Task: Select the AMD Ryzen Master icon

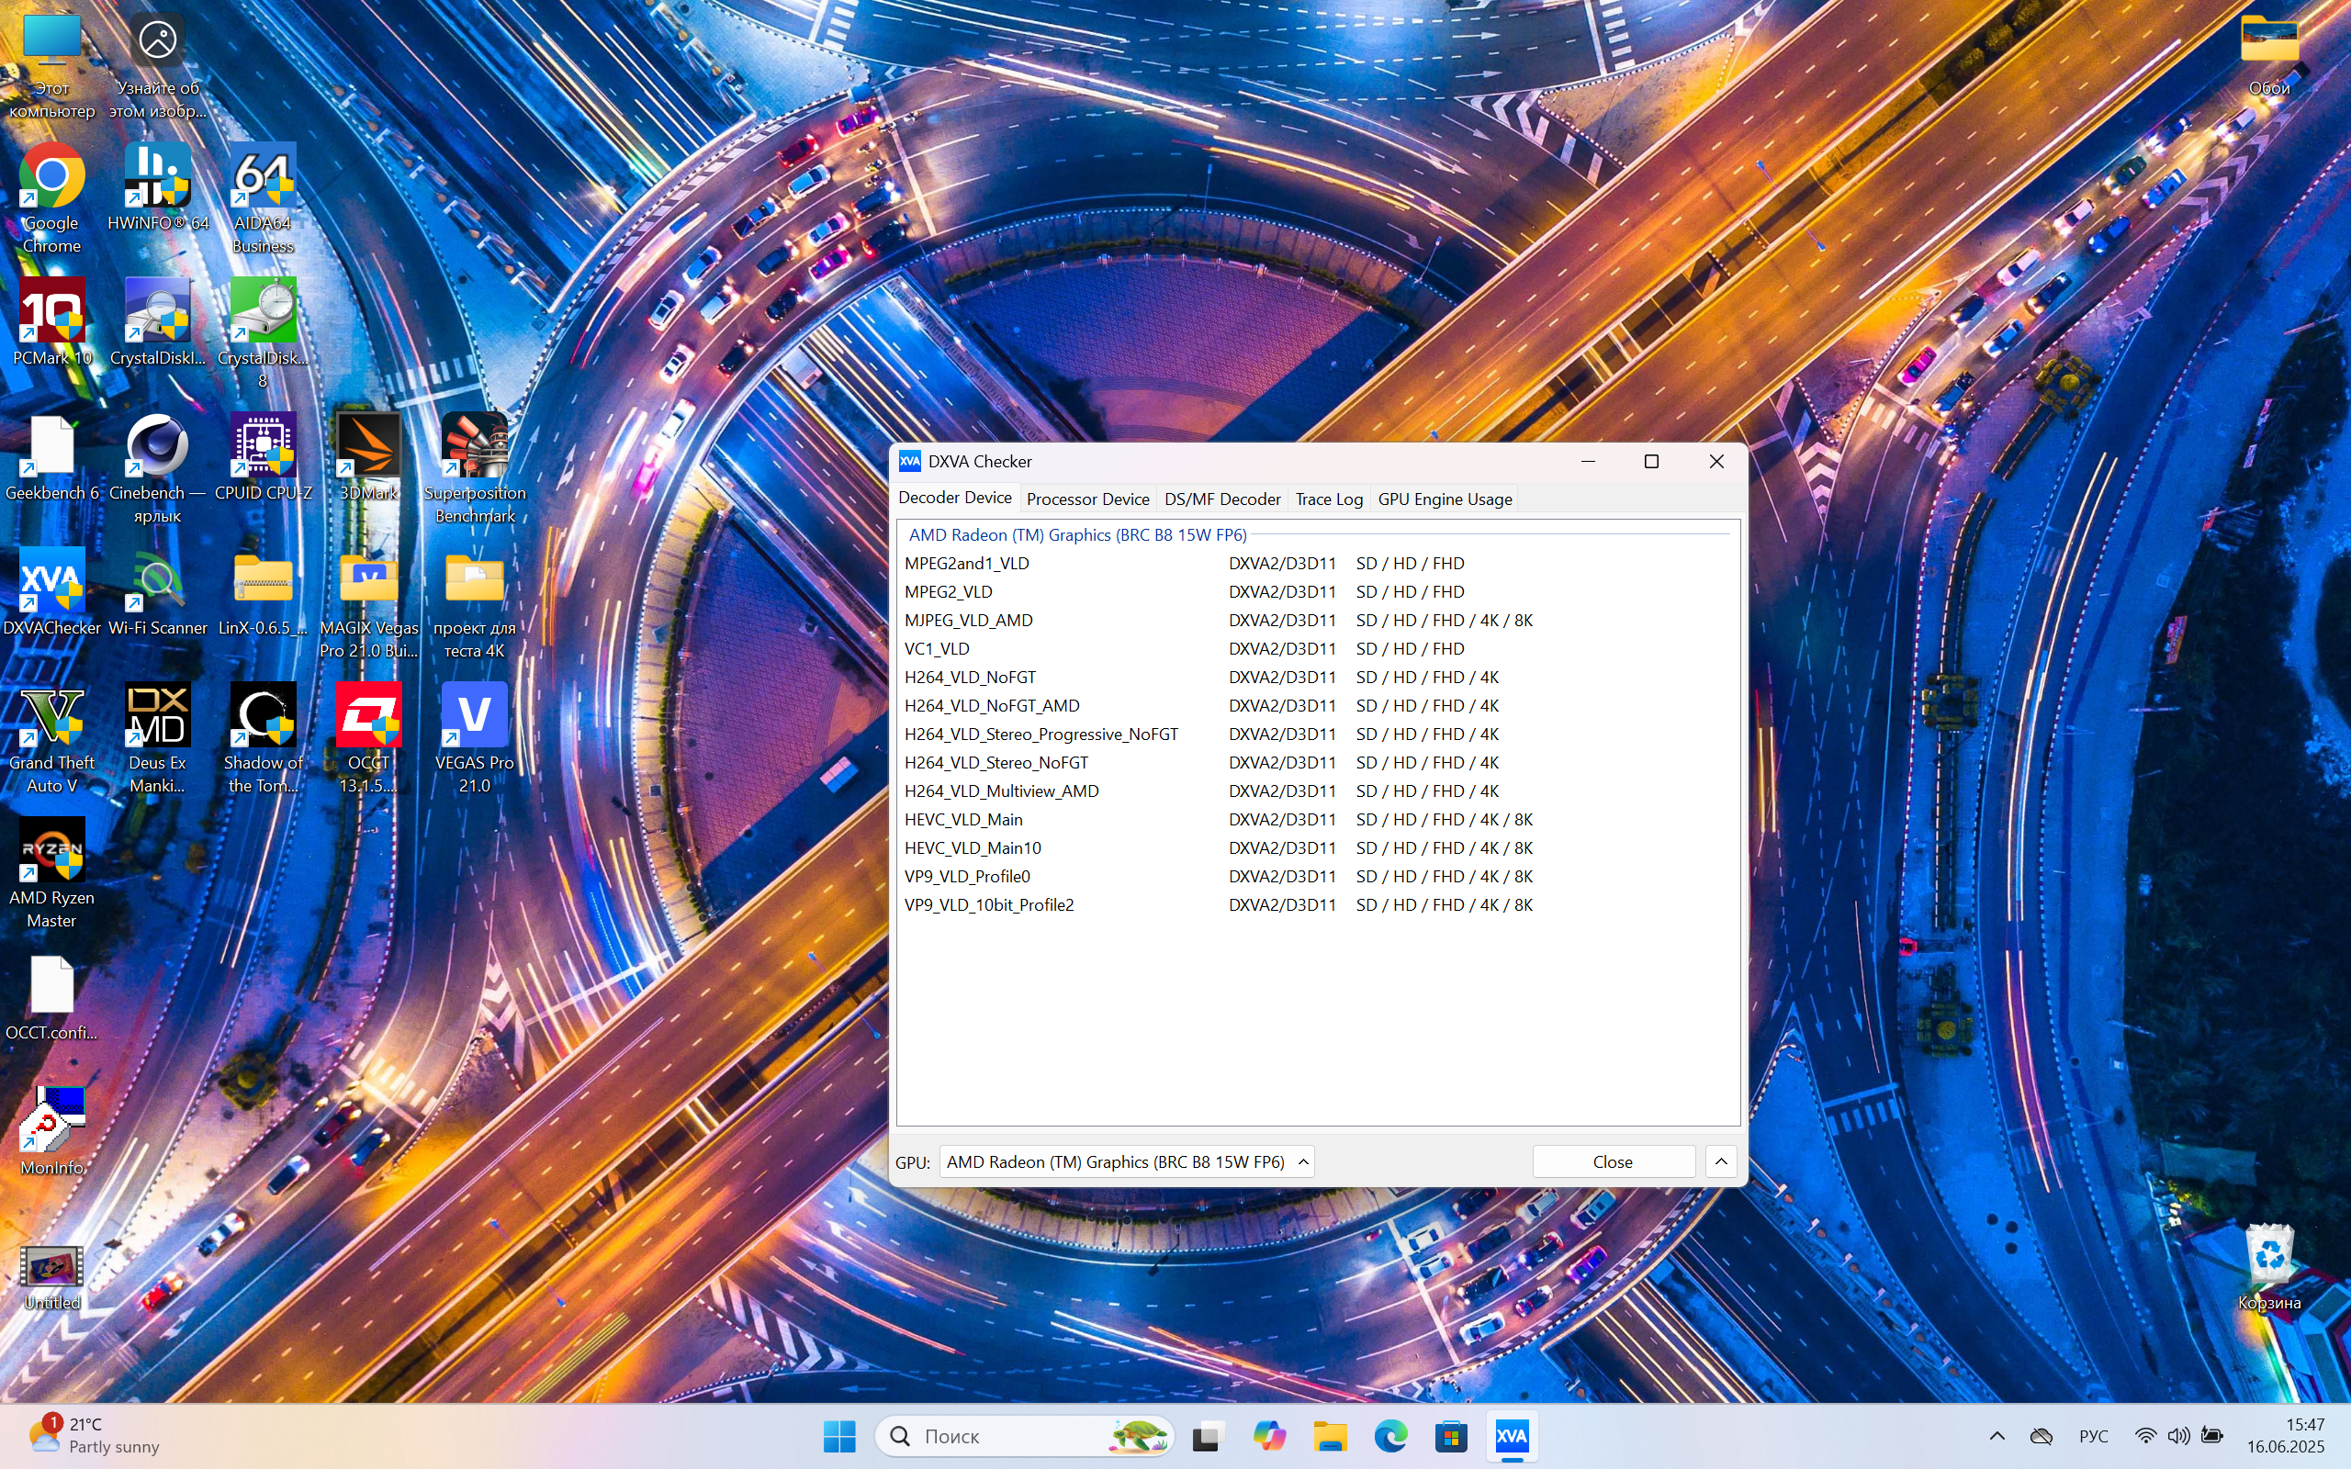Action: pos(51,852)
